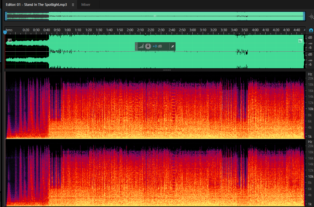The image size is (314, 207).
Task: Click the overview navigator waveform thumbnail
Action: 155,16
